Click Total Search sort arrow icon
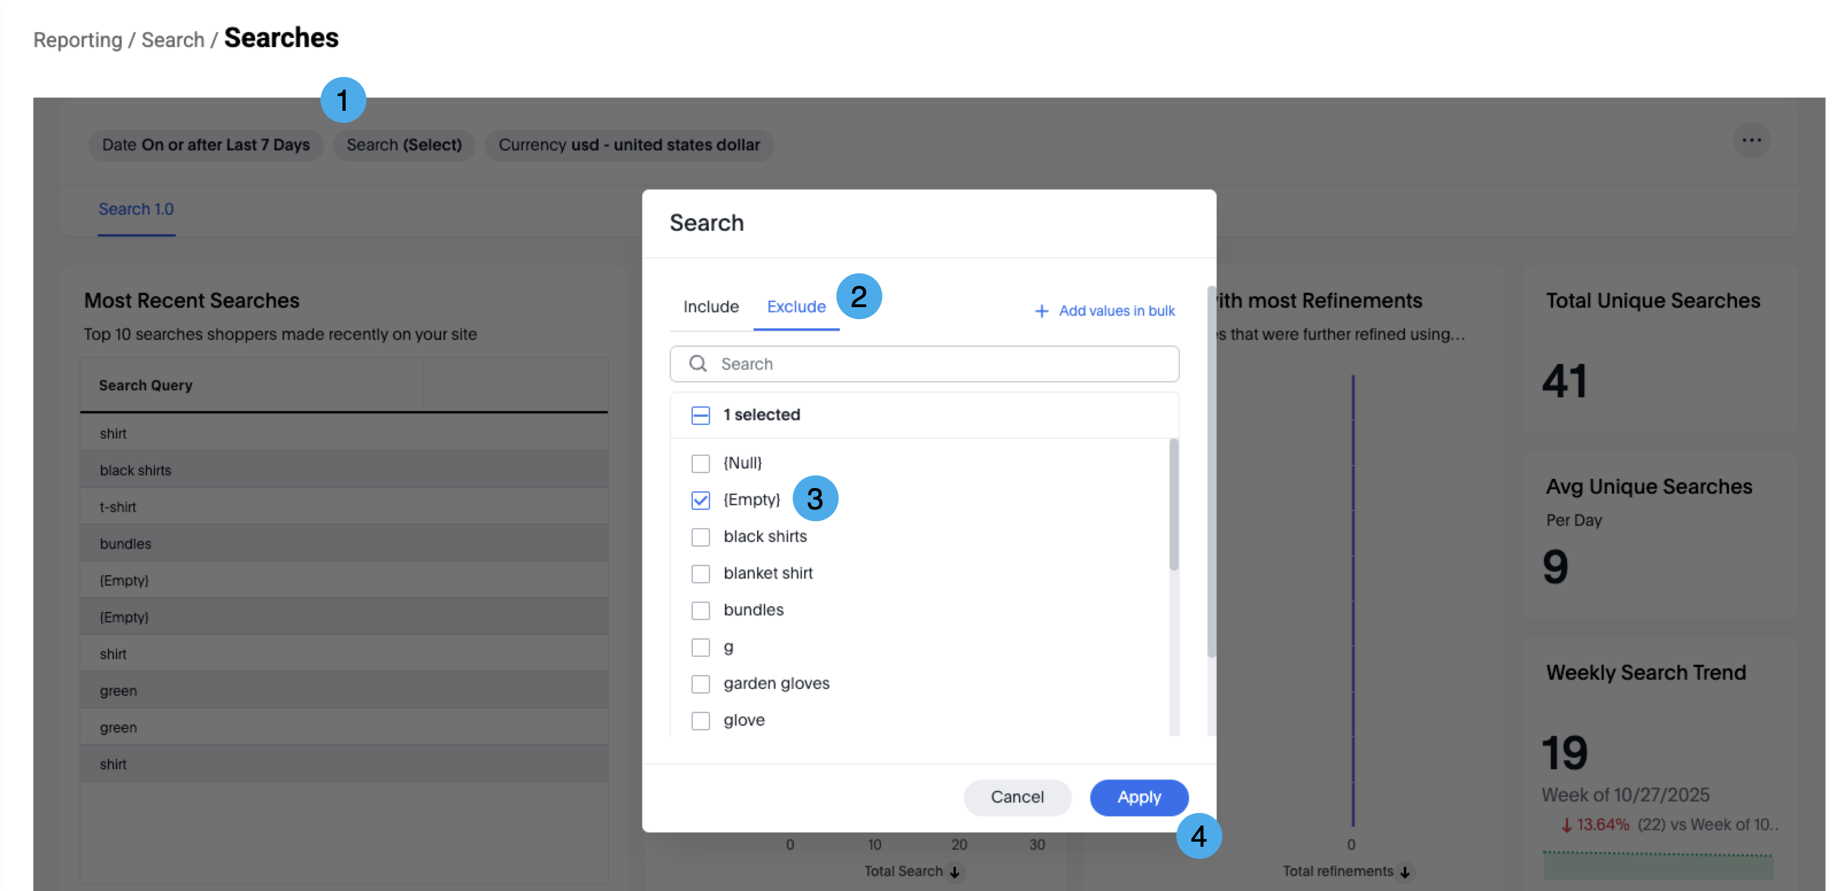This screenshot has width=1837, height=891. pyautogui.click(x=954, y=871)
